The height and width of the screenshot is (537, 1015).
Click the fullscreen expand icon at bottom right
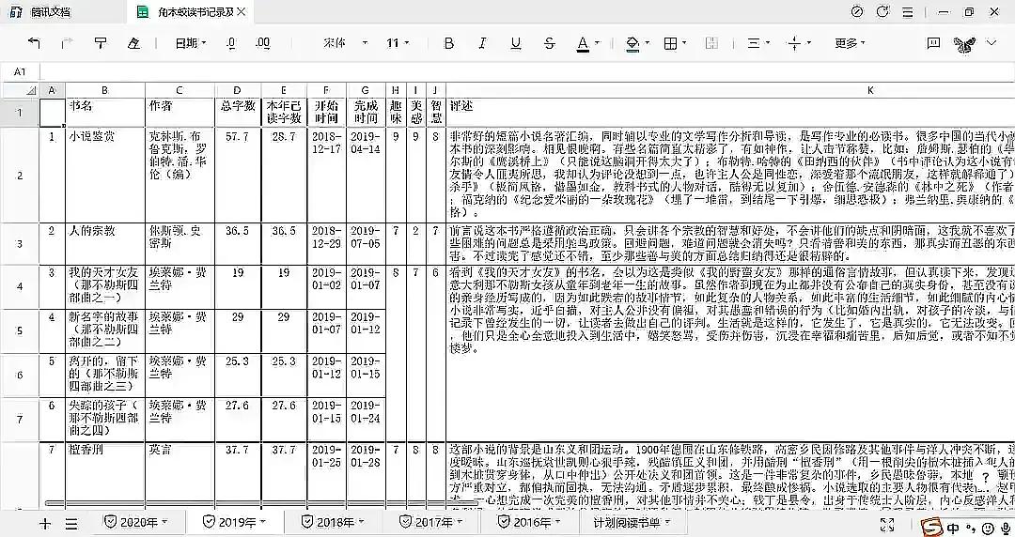[x=888, y=525]
